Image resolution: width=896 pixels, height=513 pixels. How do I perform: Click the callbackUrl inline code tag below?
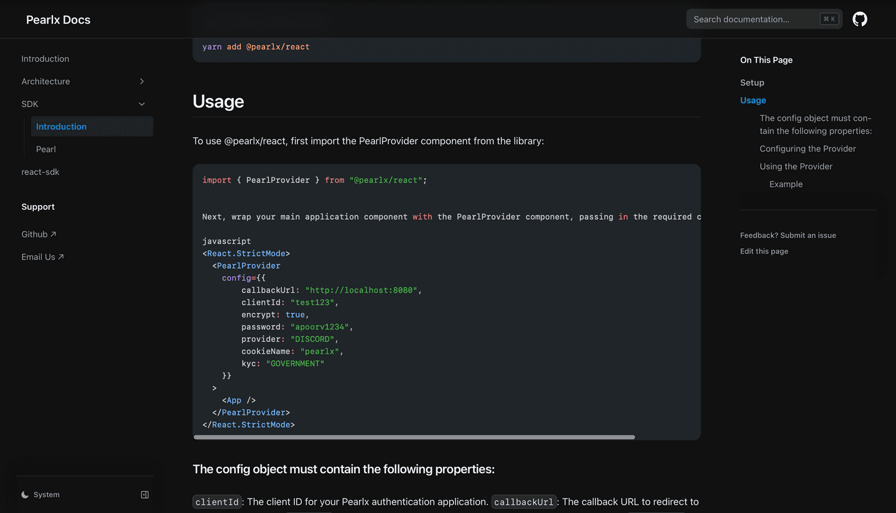click(x=524, y=502)
